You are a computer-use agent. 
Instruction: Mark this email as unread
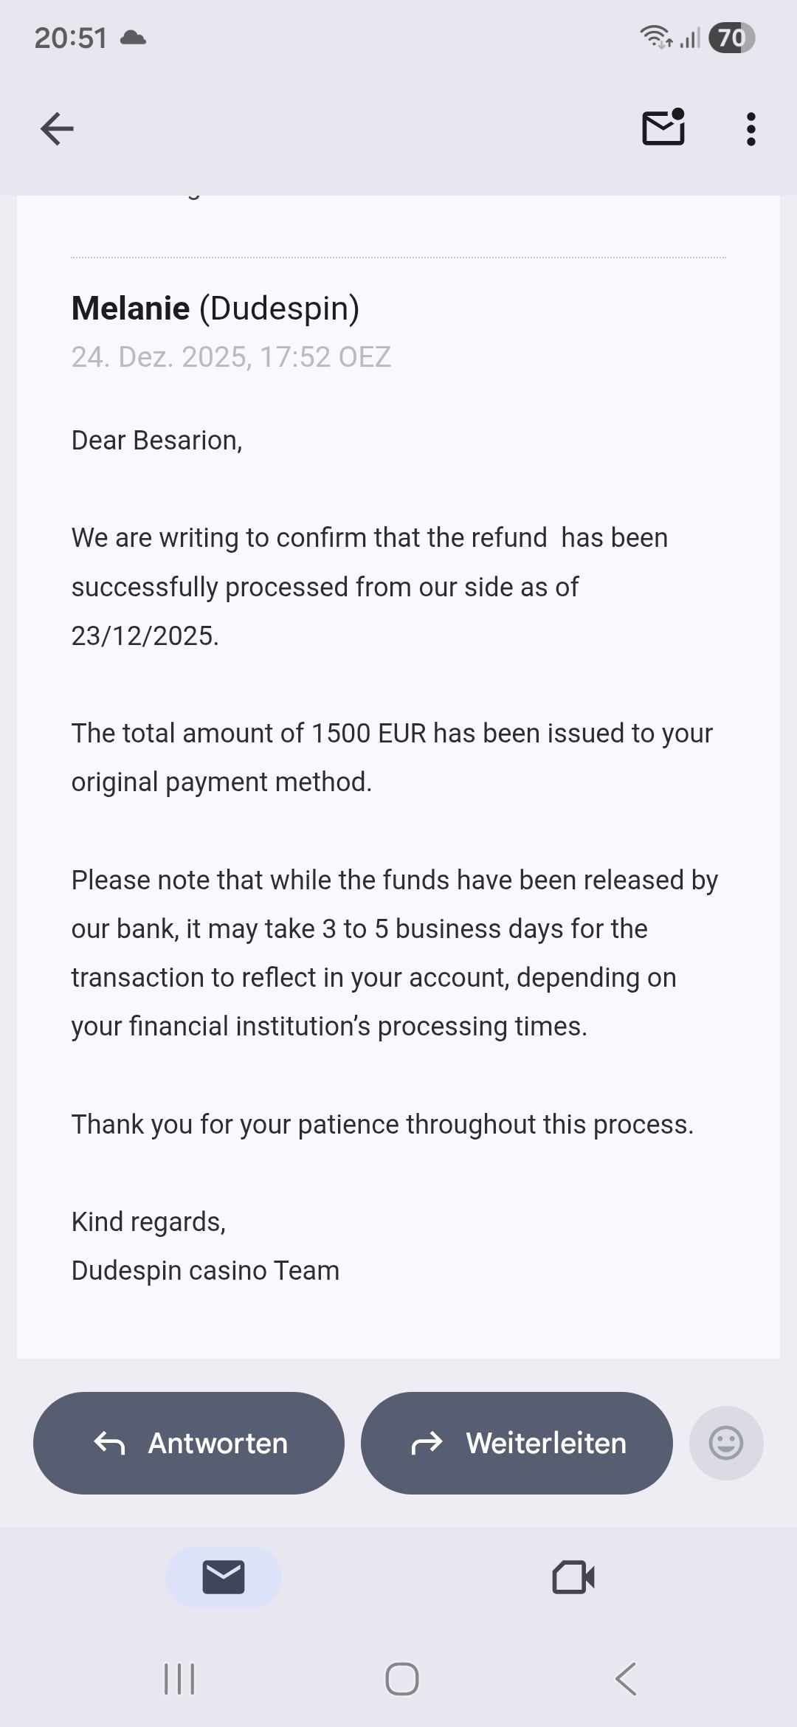[x=663, y=128]
